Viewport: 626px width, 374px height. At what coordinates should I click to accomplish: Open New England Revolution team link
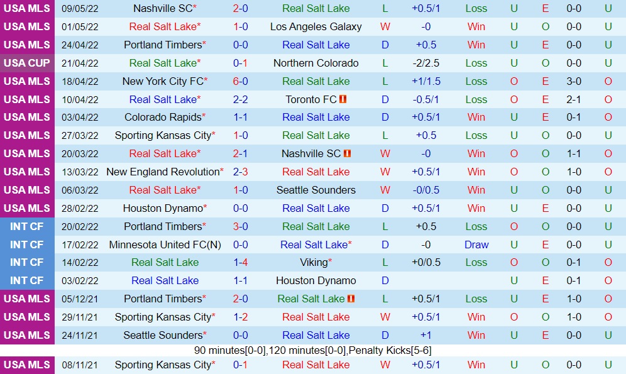163,172
